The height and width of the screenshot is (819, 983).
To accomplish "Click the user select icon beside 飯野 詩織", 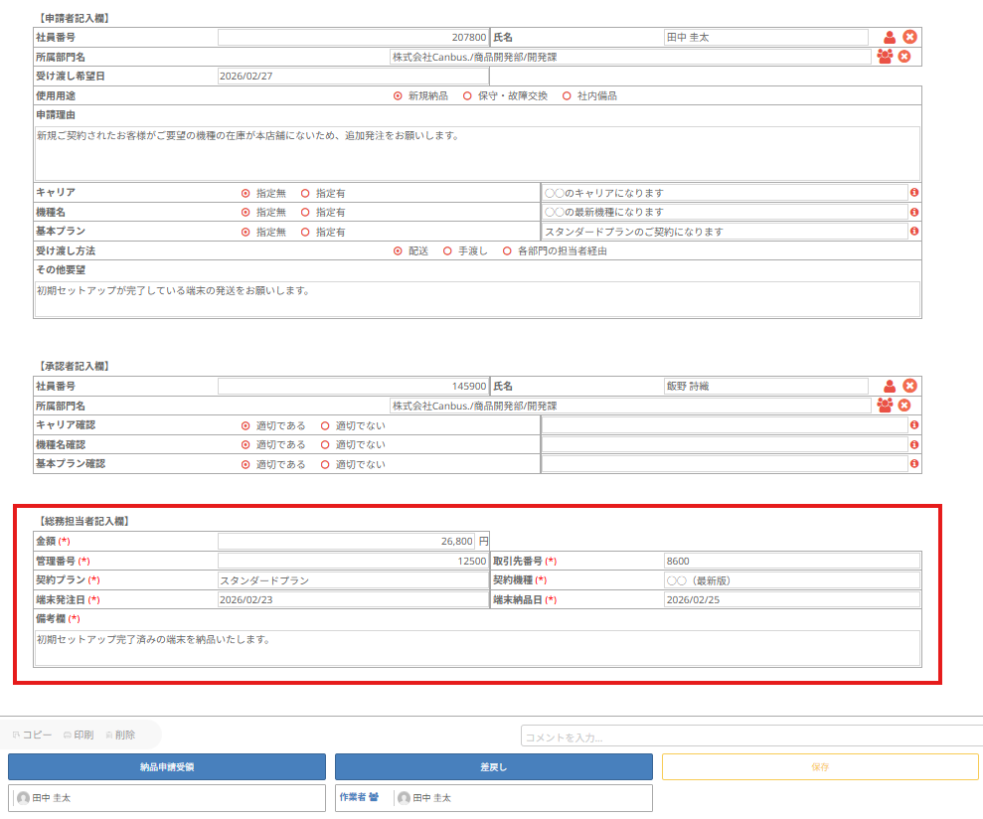I will (890, 386).
